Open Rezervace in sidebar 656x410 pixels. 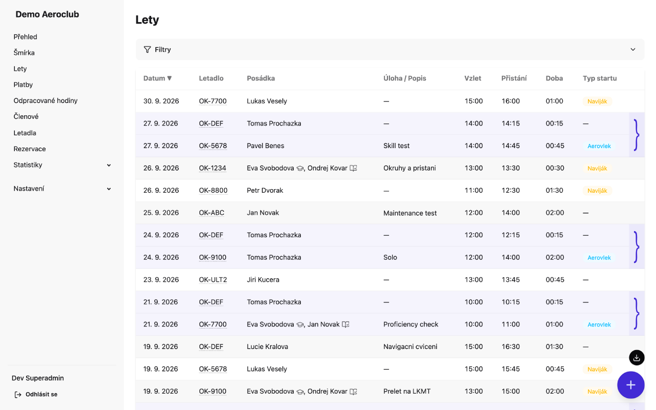pyautogui.click(x=30, y=149)
